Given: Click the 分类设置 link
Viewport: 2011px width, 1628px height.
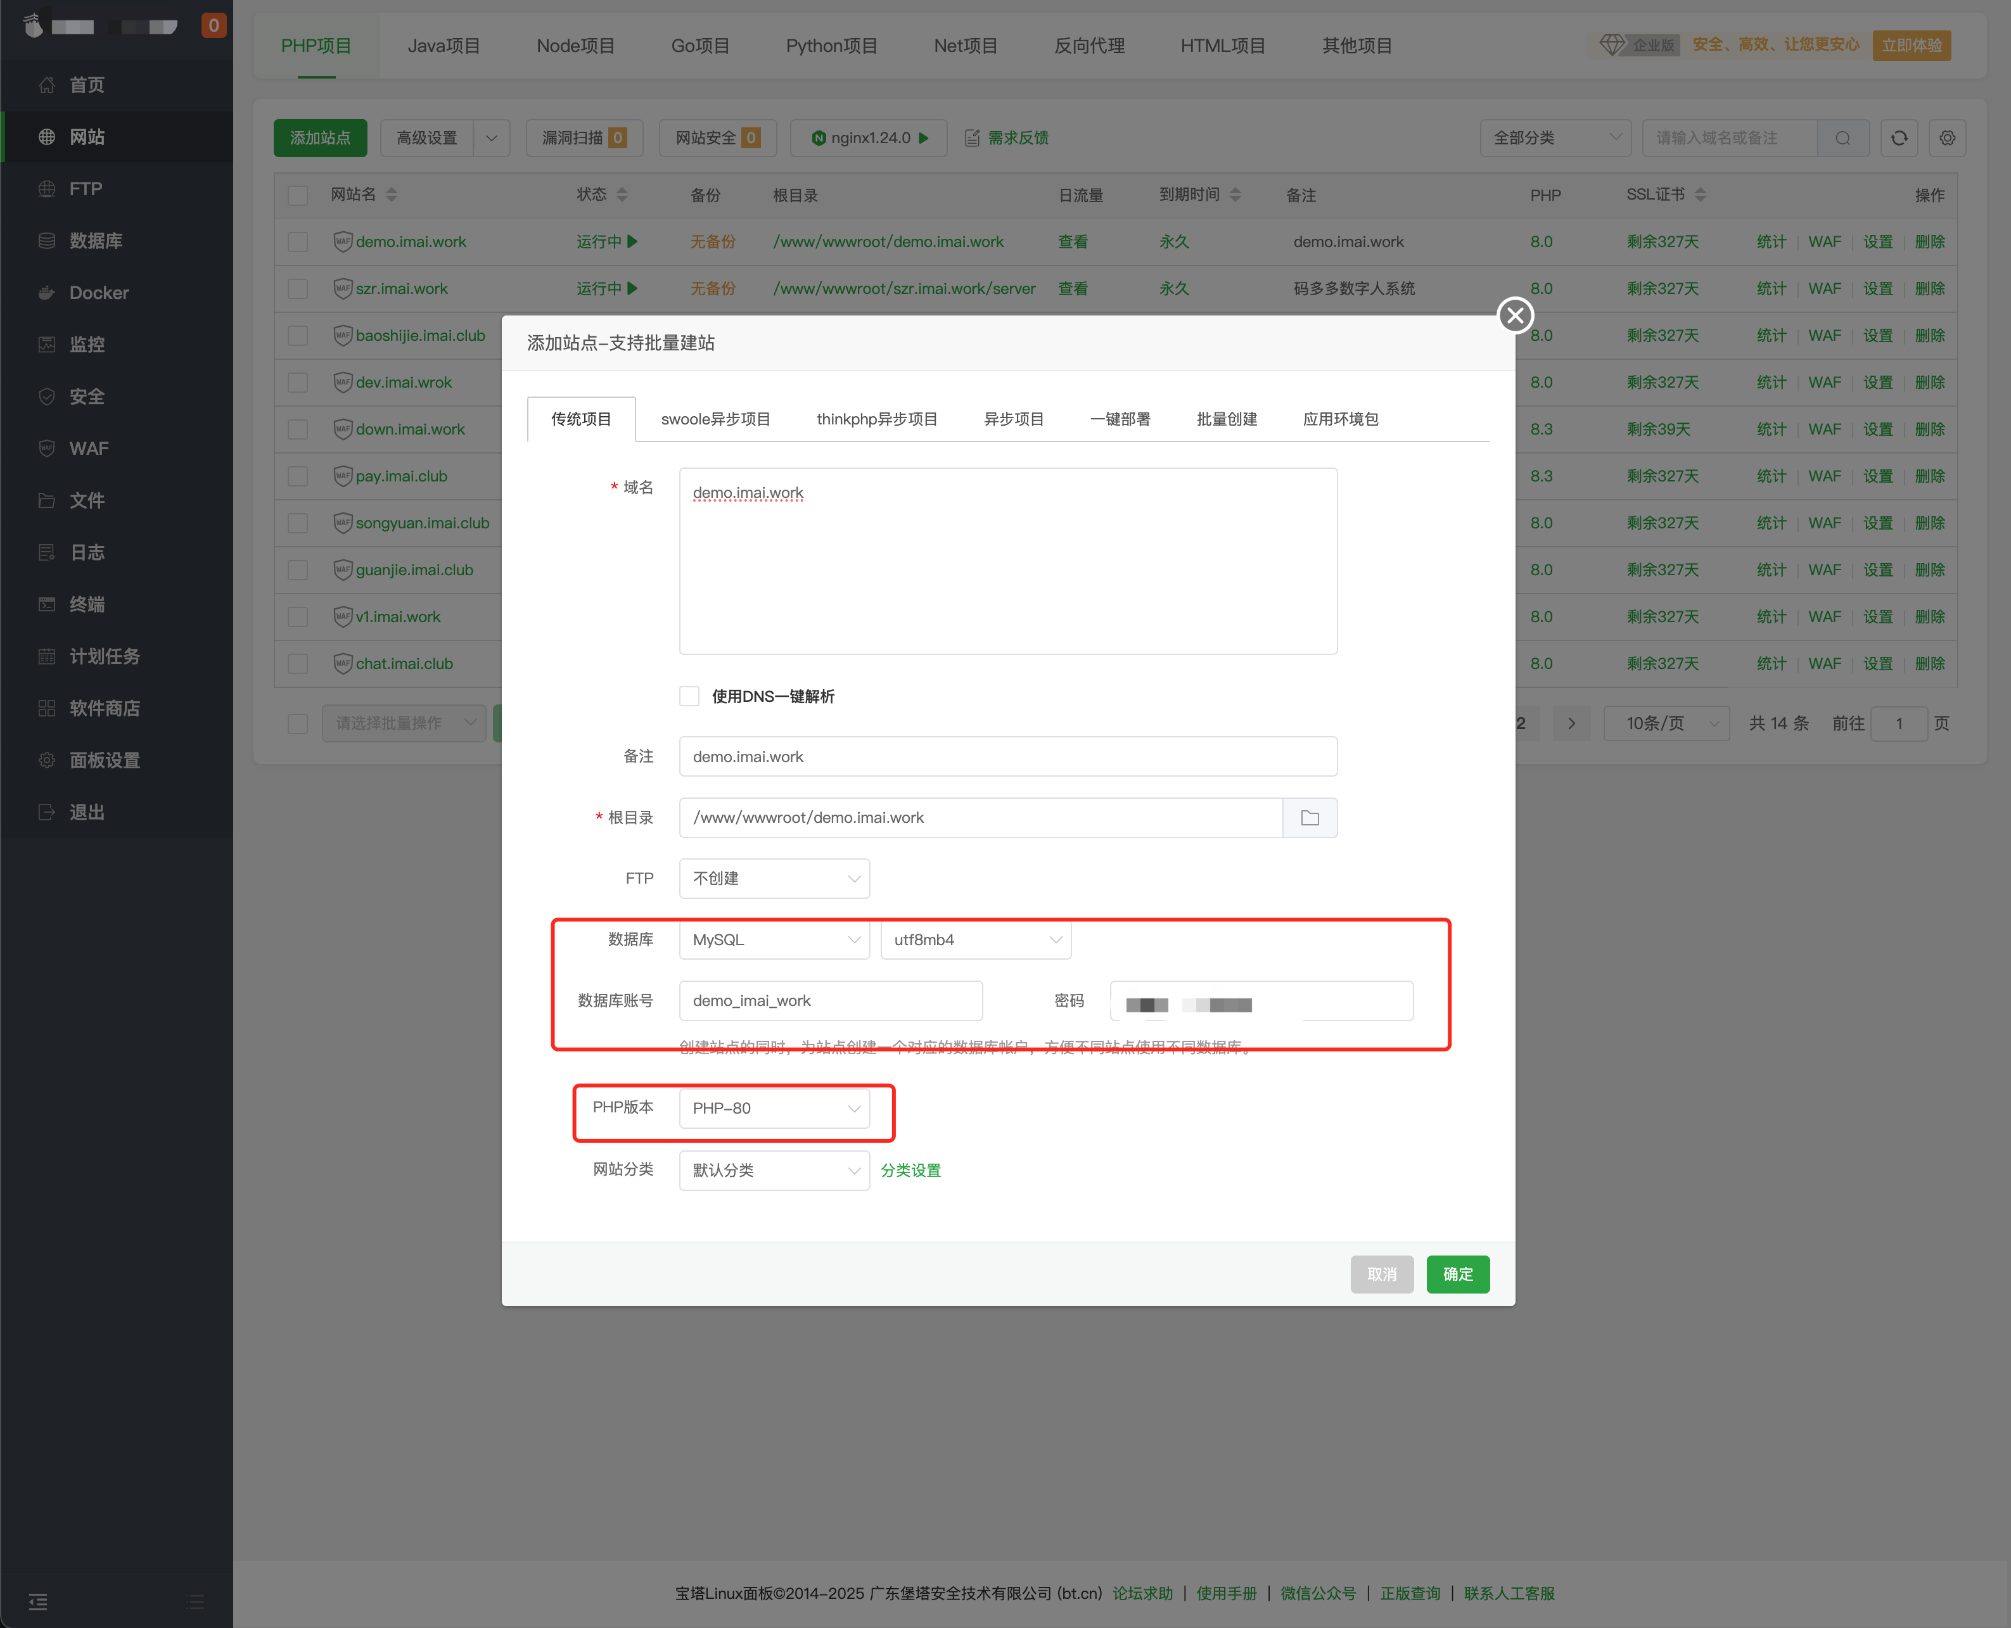Looking at the screenshot, I should (910, 1171).
